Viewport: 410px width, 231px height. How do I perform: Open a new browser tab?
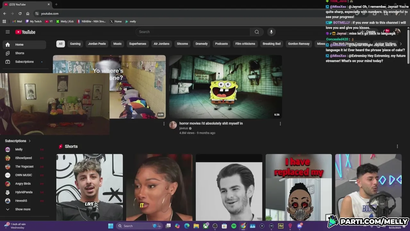tap(56, 4)
